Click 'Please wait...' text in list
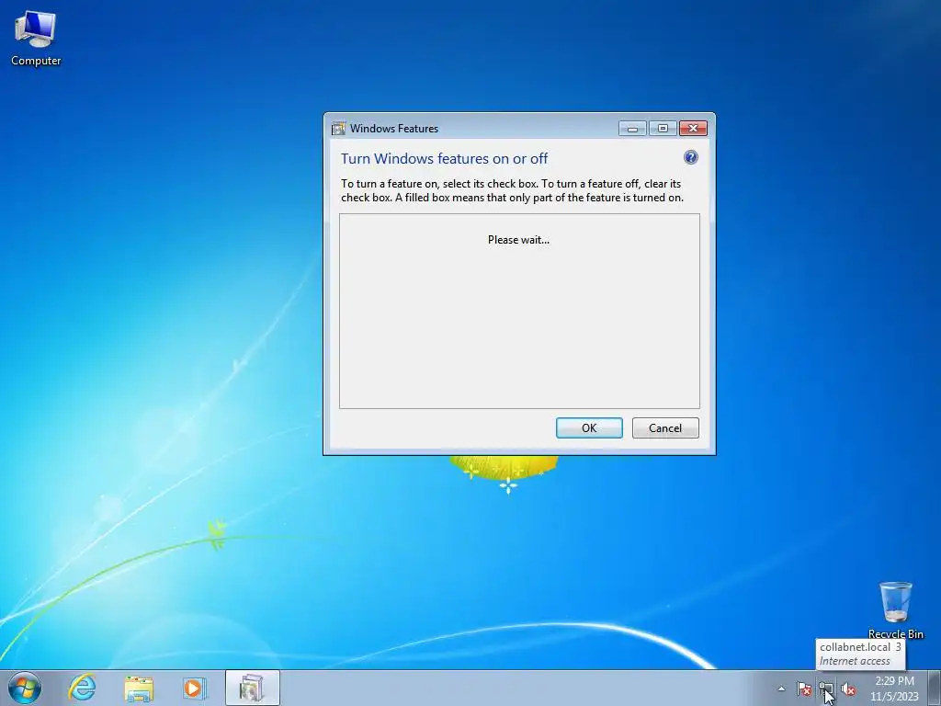 coord(518,240)
